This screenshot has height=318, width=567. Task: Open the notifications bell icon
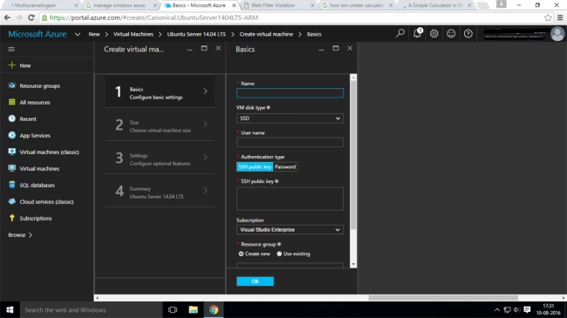click(x=417, y=33)
